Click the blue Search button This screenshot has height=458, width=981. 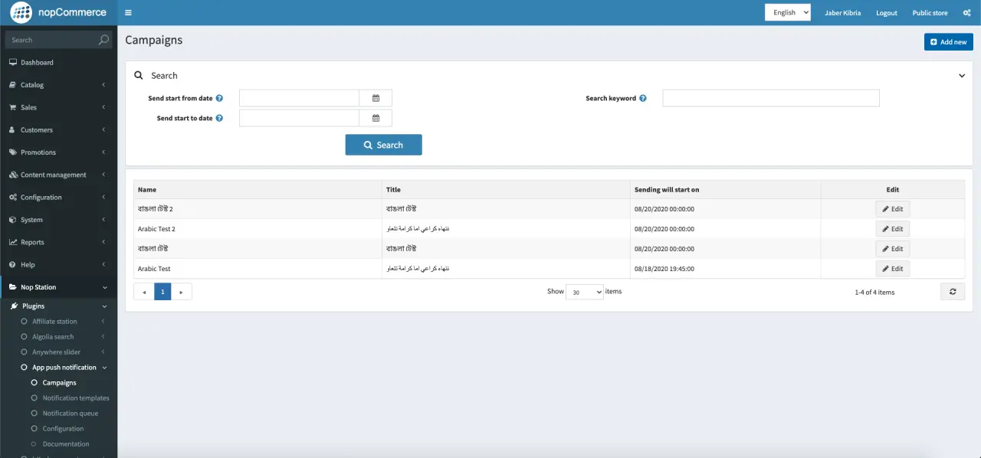click(383, 145)
